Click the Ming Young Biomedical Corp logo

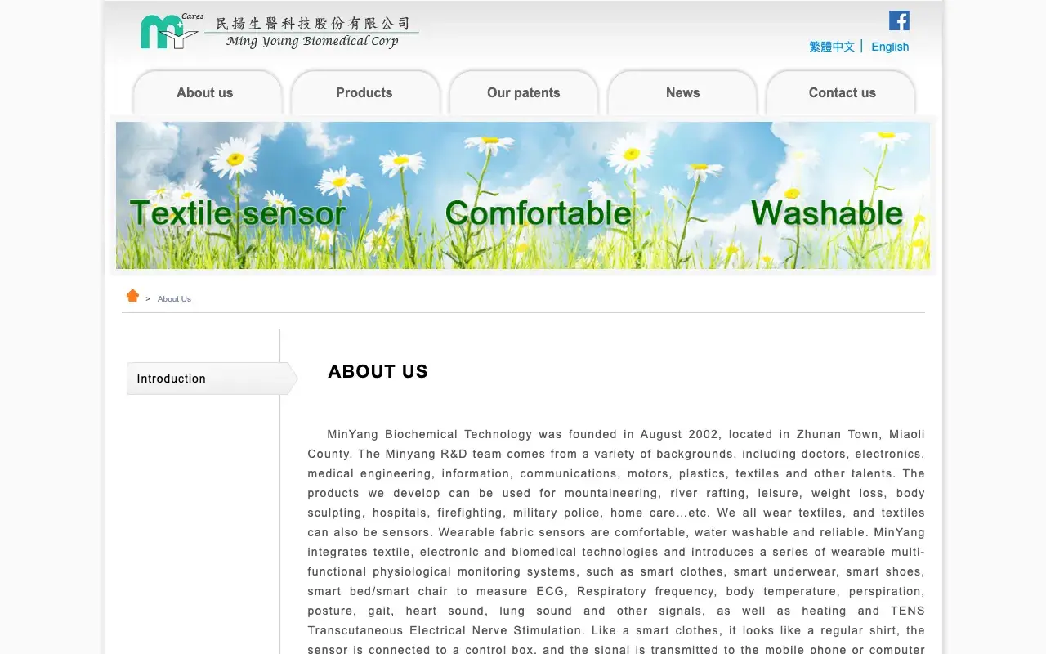(x=279, y=32)
